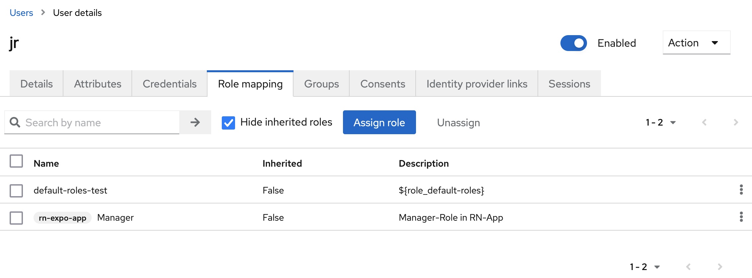This screenshot has width=752, height=278.
Task: Click the Description column header
Action: 424,163
